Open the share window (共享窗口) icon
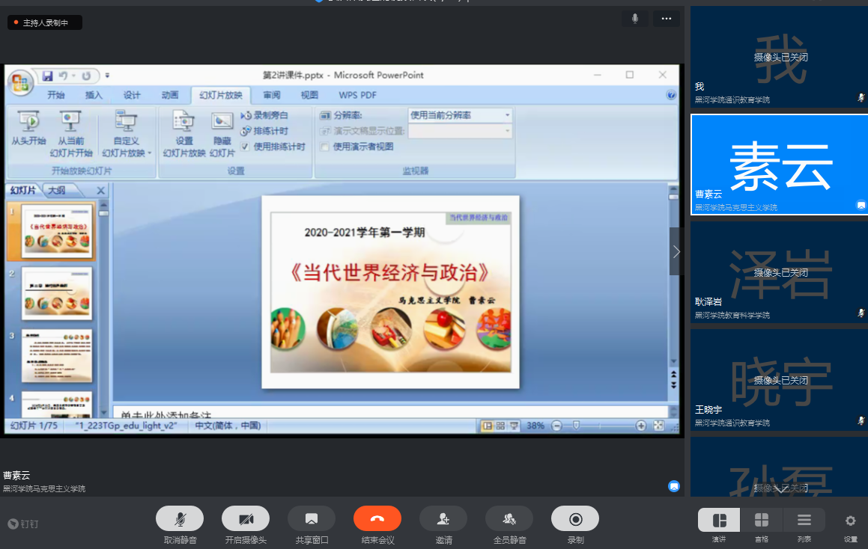This screenshot has width=868, height=549. [312, 518]
